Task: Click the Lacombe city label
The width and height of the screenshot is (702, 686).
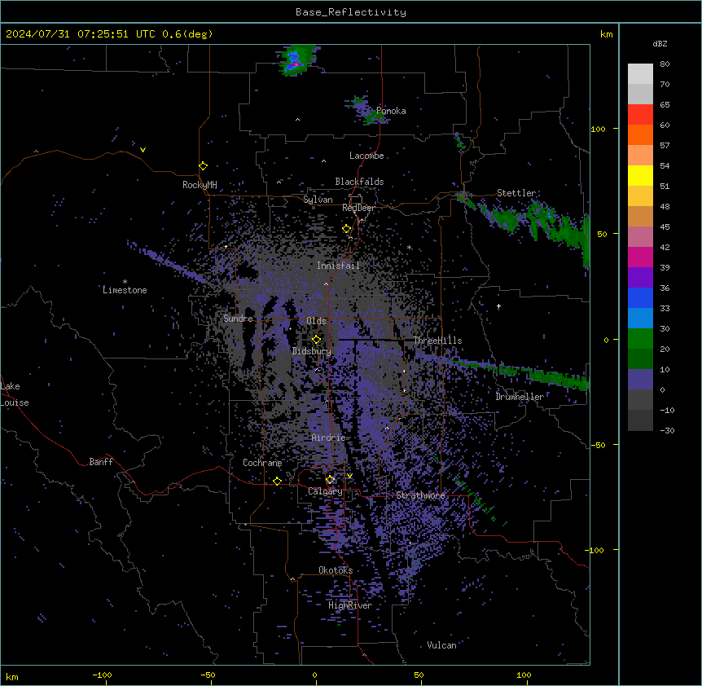Action: pos(366,156)
